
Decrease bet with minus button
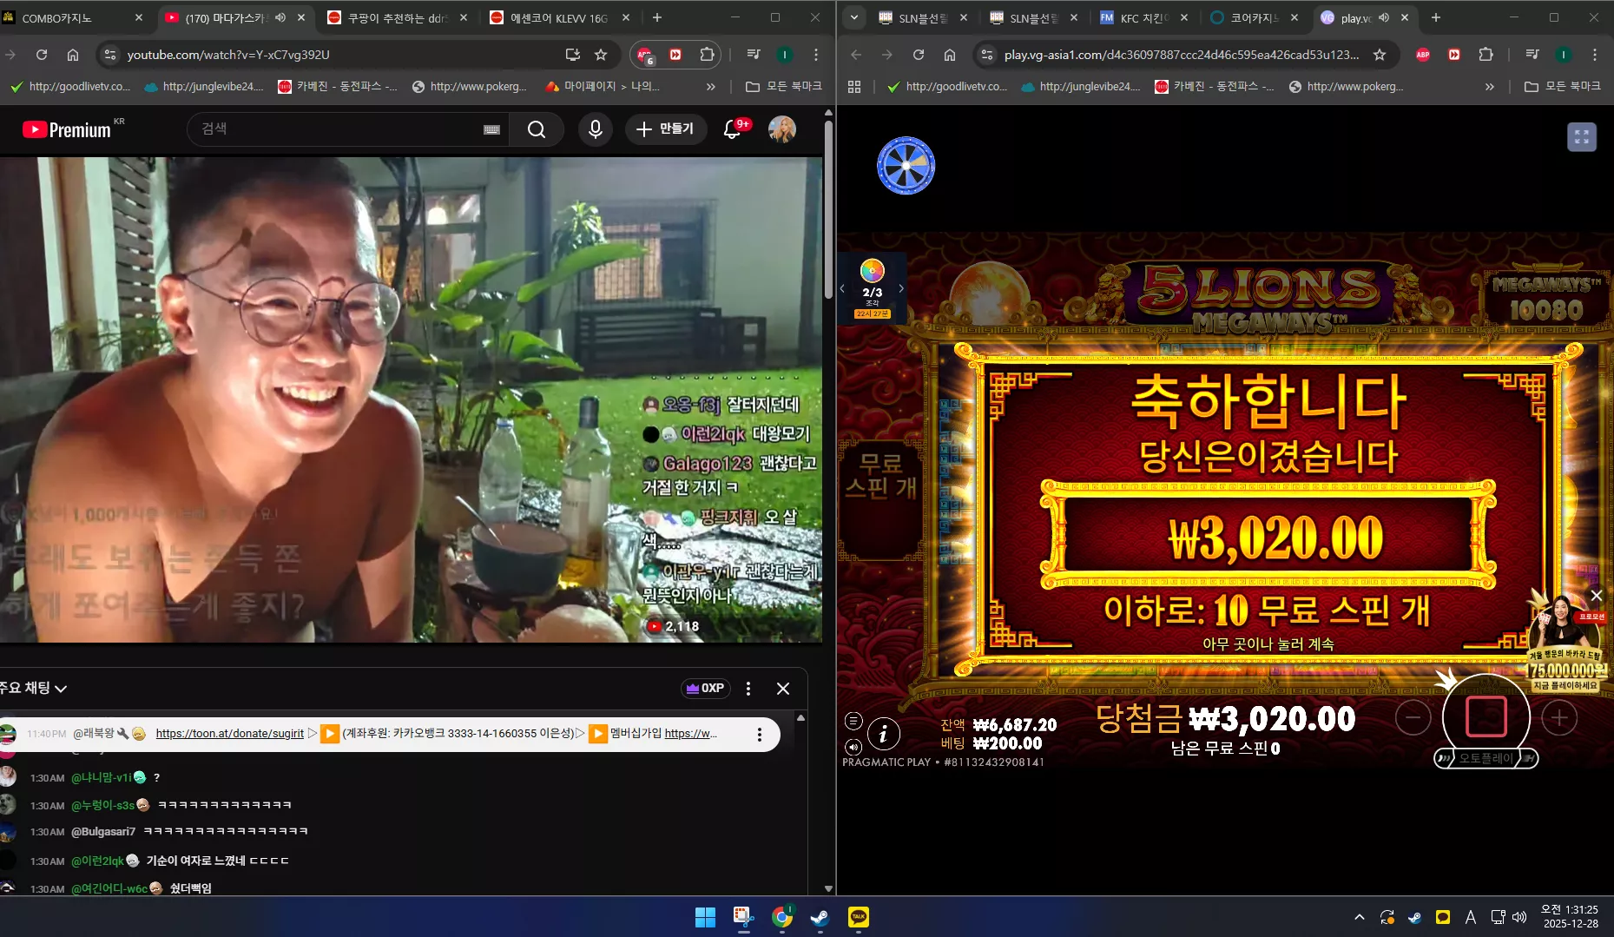pos(1413,717)
